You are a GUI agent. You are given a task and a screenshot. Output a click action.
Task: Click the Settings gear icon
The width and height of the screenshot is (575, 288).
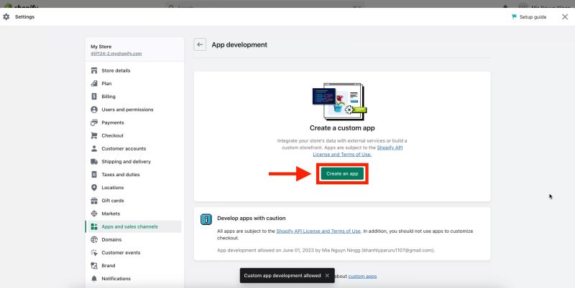click(x=6, y=16)
